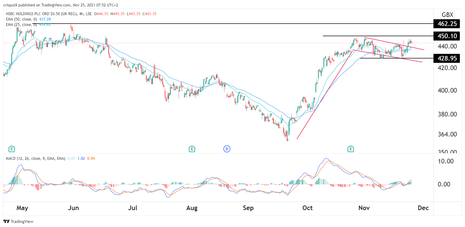Toggle the EMA 50 indicator
The width and height of the screenshot is (465, 227).
click(x=21, y=19)
